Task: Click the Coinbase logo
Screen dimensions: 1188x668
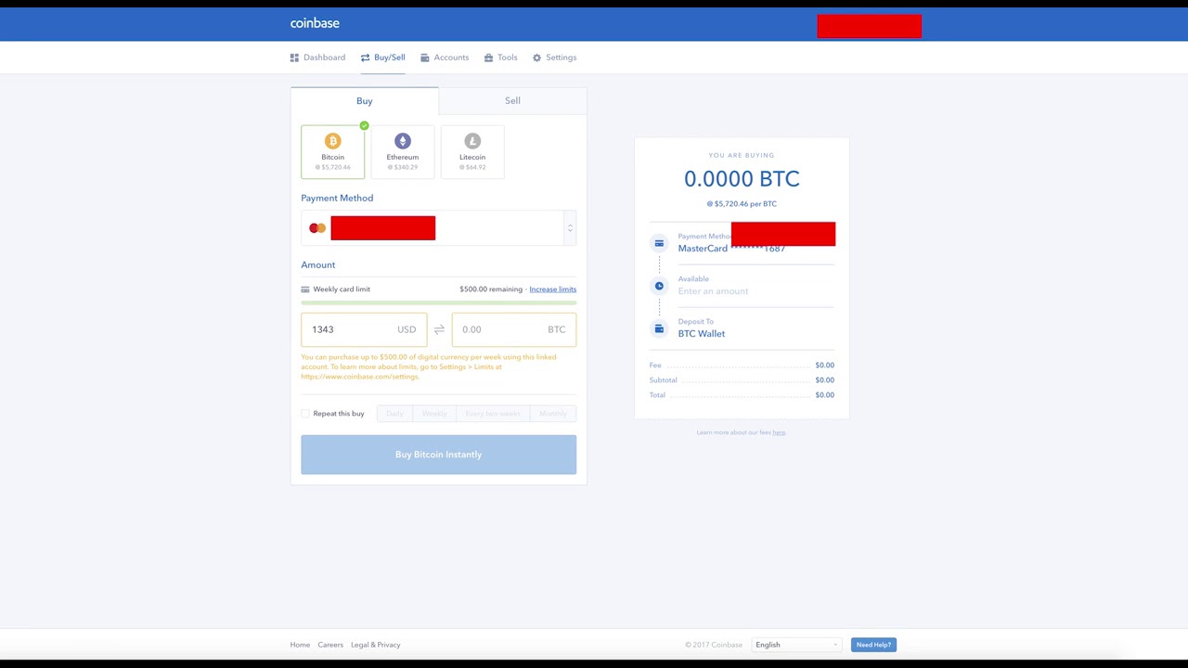Action: pos(315,23)
